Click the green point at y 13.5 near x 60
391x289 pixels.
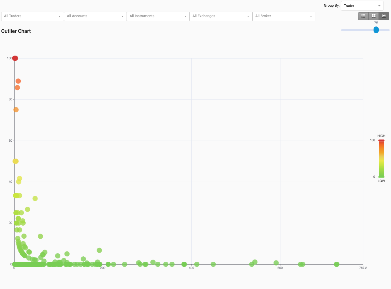click(40, 236)
